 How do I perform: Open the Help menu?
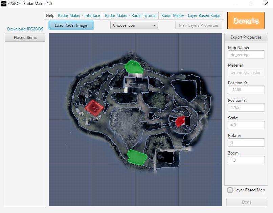click(x=50, y=16)
